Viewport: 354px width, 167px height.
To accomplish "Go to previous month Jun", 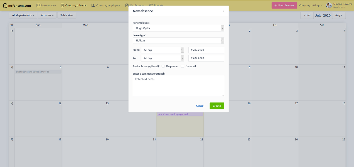I will (x=307, y=15).
